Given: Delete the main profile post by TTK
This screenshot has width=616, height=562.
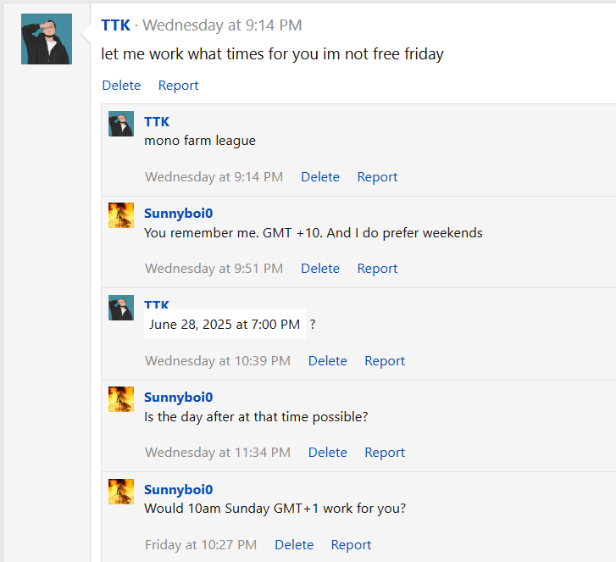Looking at the screenshot, I should click(121, 86).
